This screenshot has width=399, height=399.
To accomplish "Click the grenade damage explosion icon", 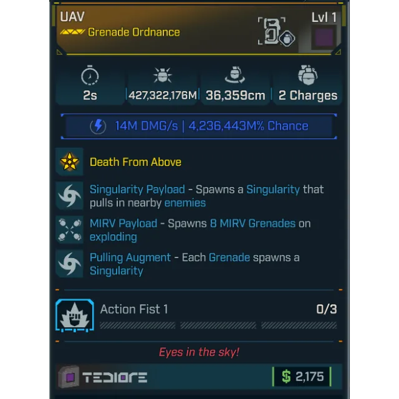I will coord(163,75).
